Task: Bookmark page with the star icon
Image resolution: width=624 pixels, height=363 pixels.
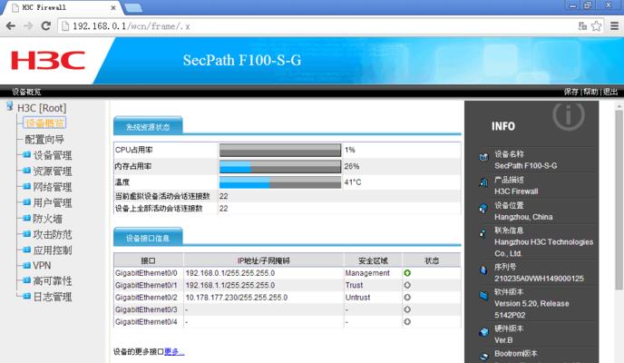Action: click(596, 26)
